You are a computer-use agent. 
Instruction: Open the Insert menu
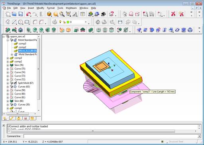pyautogui.click(x=31, y=8)
